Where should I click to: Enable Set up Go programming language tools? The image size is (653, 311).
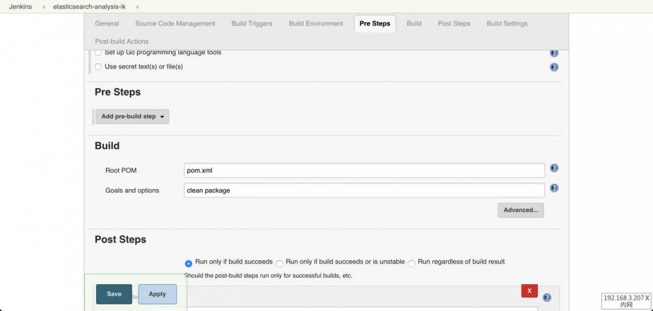click(99, 53)
